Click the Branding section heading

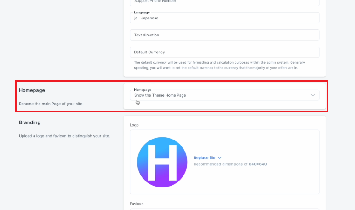click(29, 122)
